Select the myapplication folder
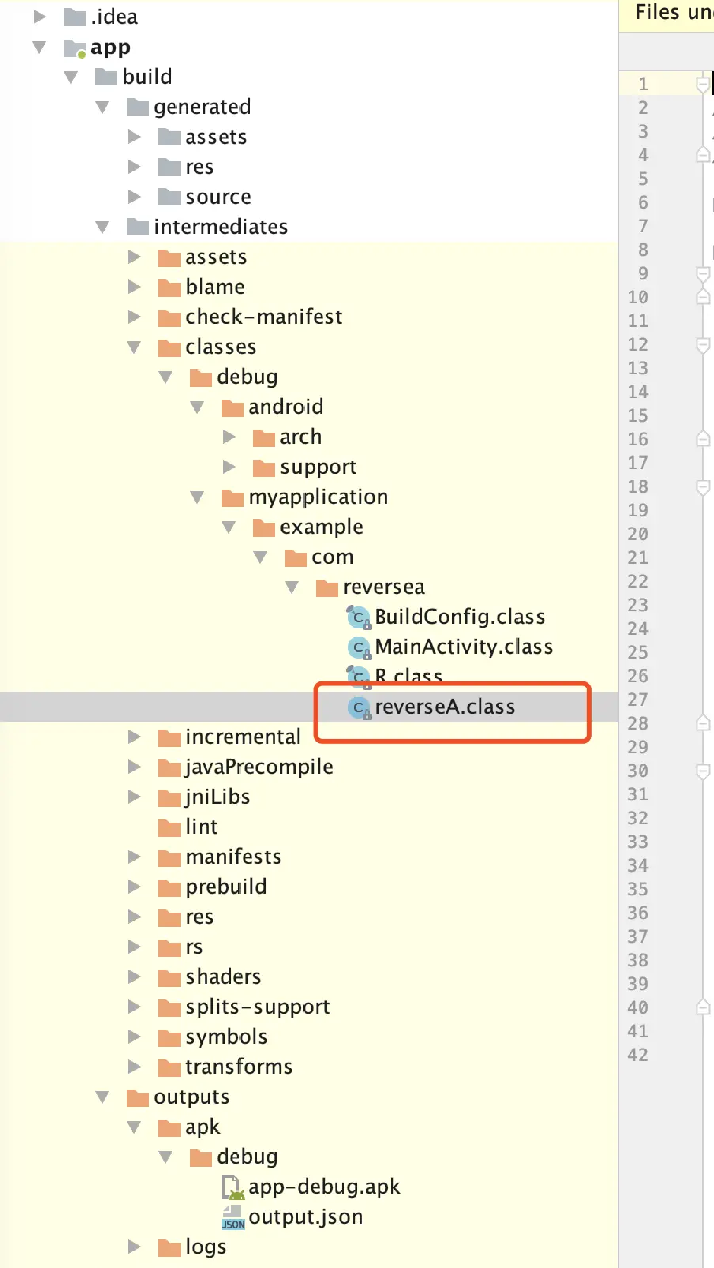Viewport: 714px width, 1268px height. coord(318,497)
